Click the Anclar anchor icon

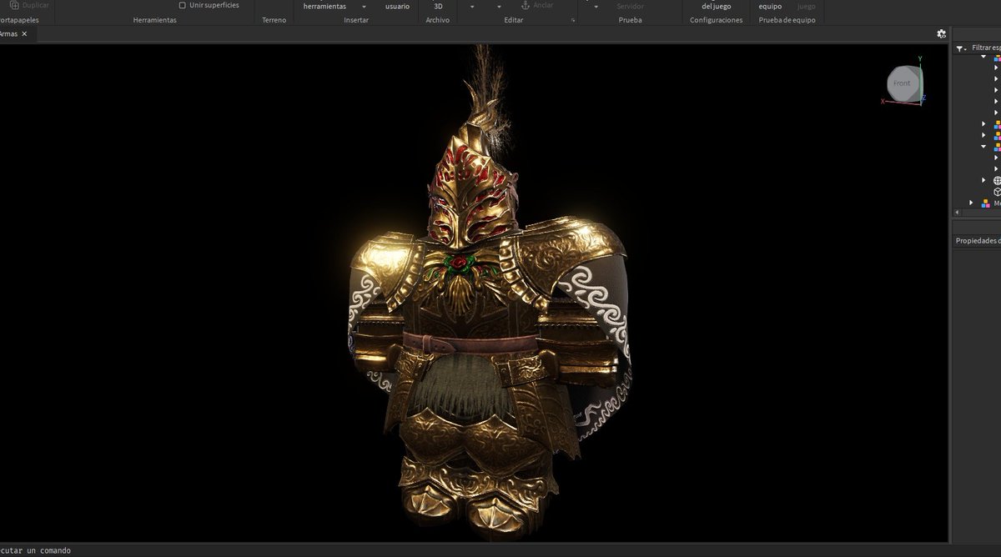click(x=525, y=5)
